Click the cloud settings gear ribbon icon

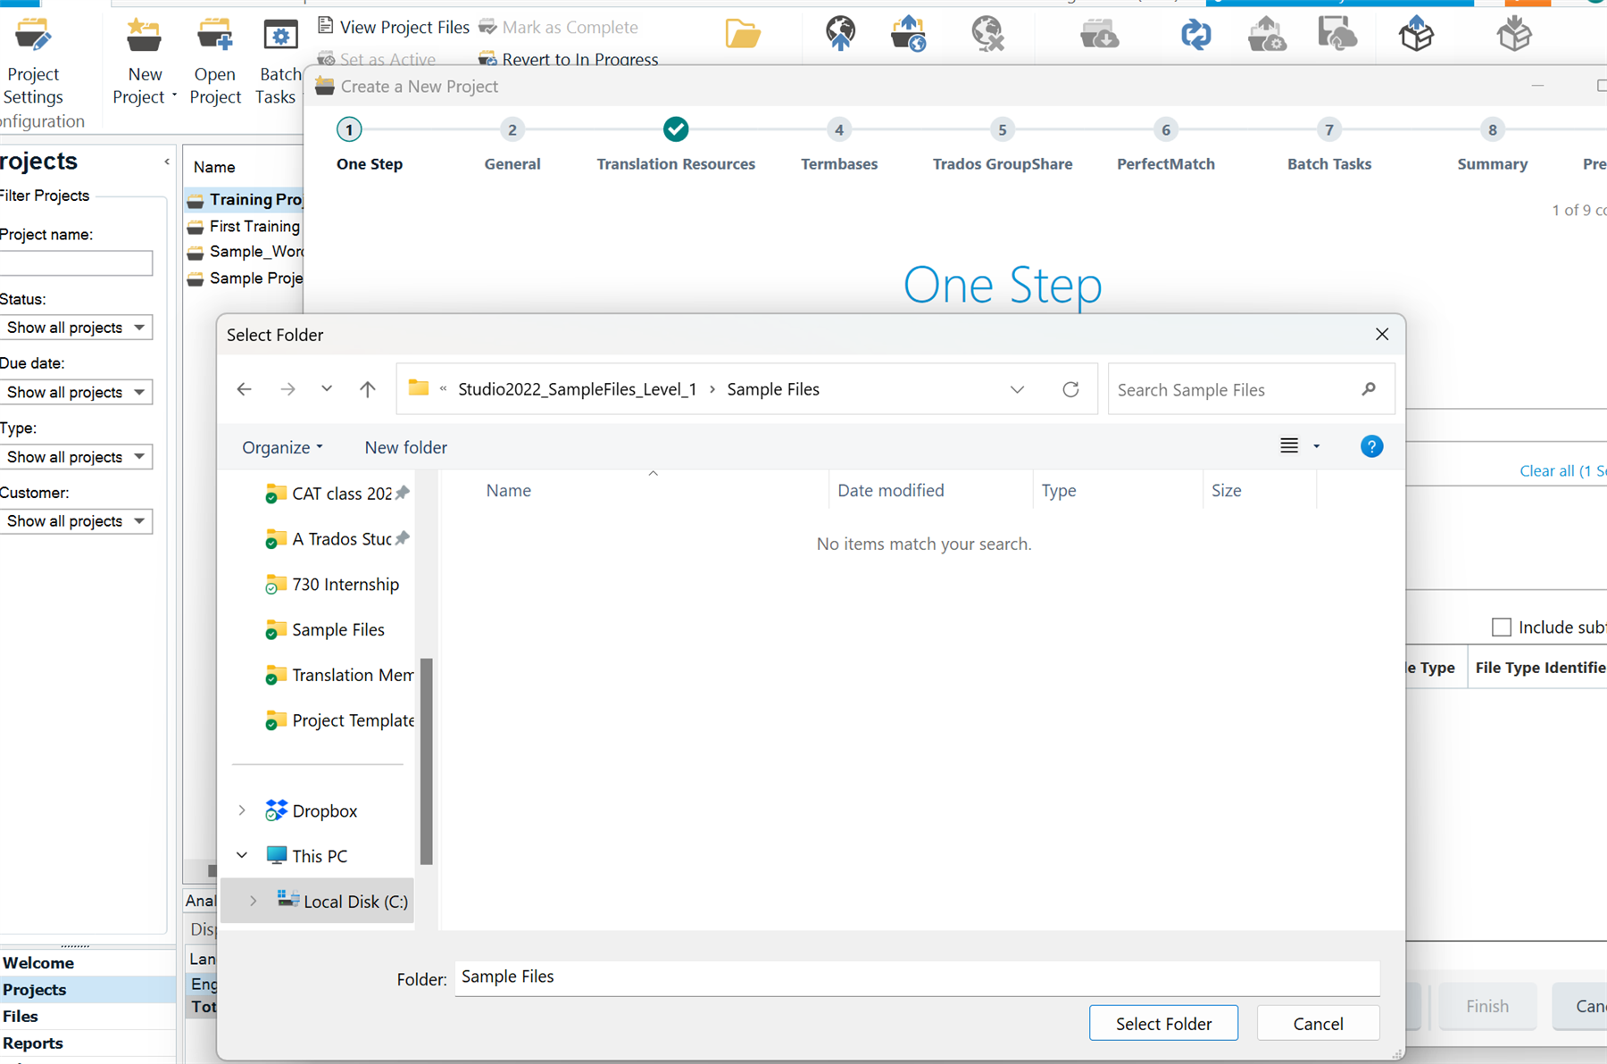[x=1267, y=35]
